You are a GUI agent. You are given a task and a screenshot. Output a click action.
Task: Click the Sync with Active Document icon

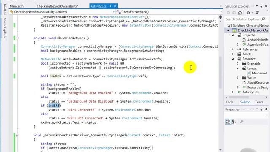[257, 13]
